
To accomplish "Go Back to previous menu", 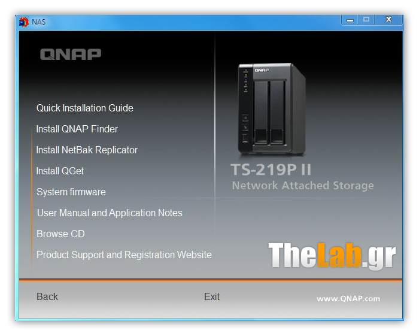I will click(x=47, y=296).
